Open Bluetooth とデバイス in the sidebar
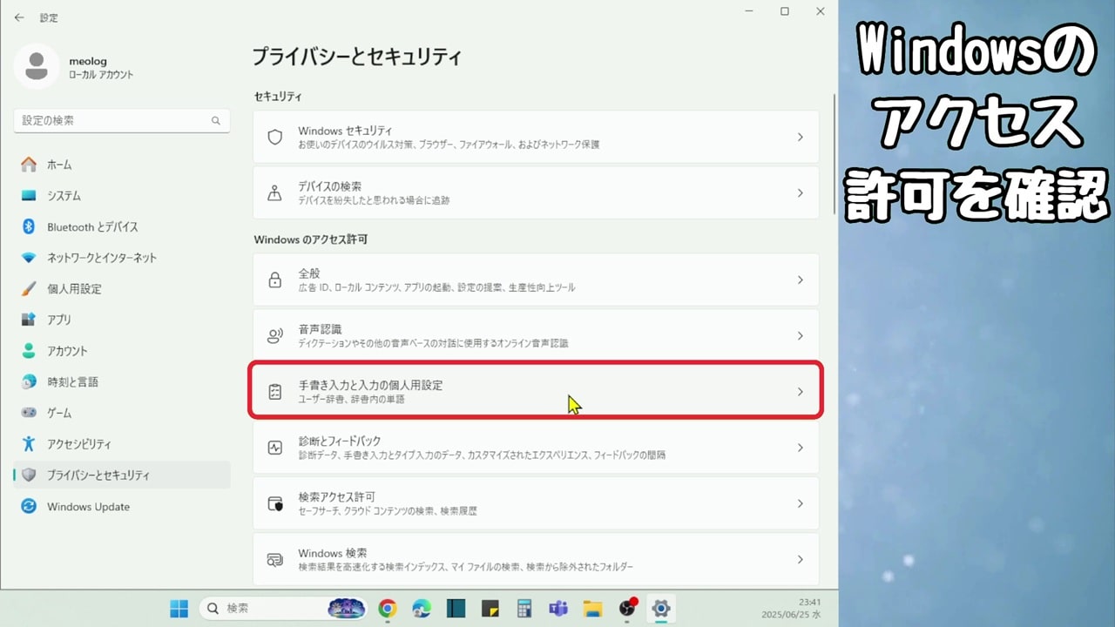The width and height of the screenshot is (1115, 627). click(x=122, y=226)
